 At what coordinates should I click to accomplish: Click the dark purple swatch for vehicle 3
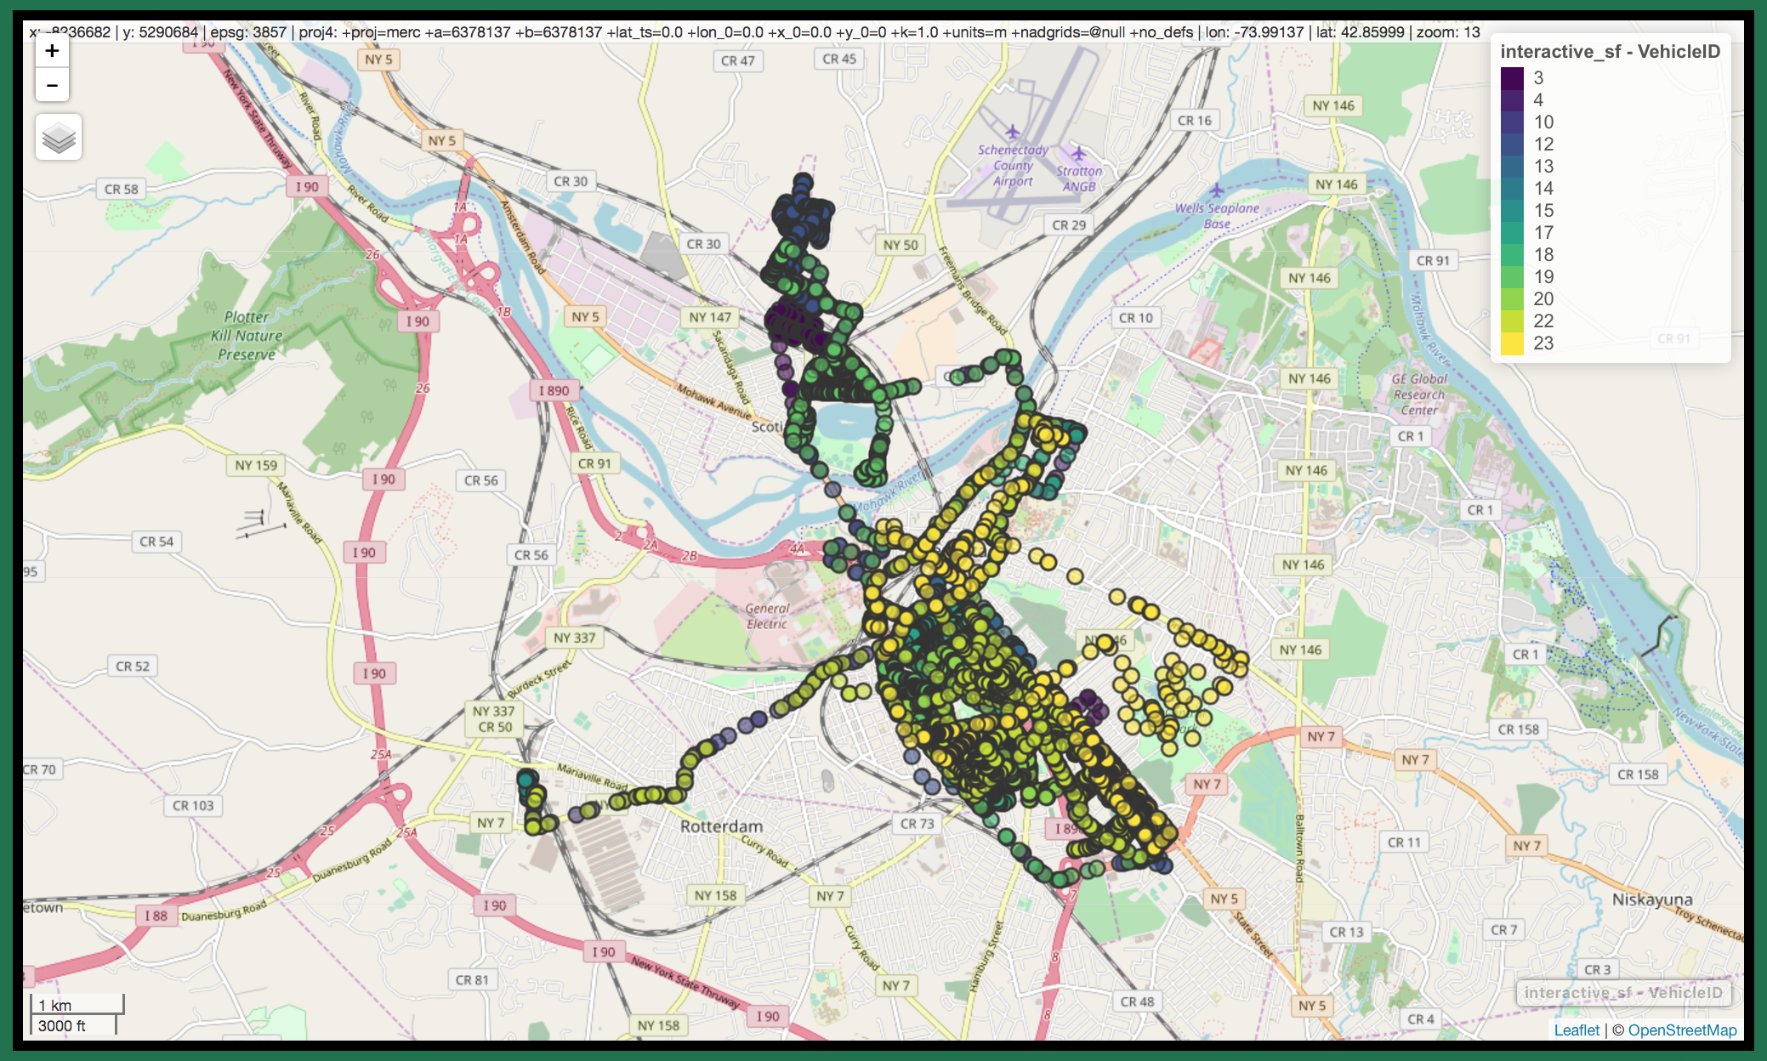pyautogui.click(x=1512, y=78)
